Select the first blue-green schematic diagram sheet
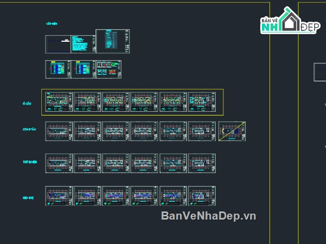 (58, 69)
